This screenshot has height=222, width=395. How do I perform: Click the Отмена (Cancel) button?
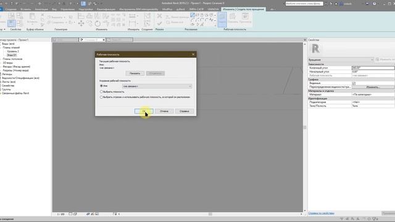164,111
